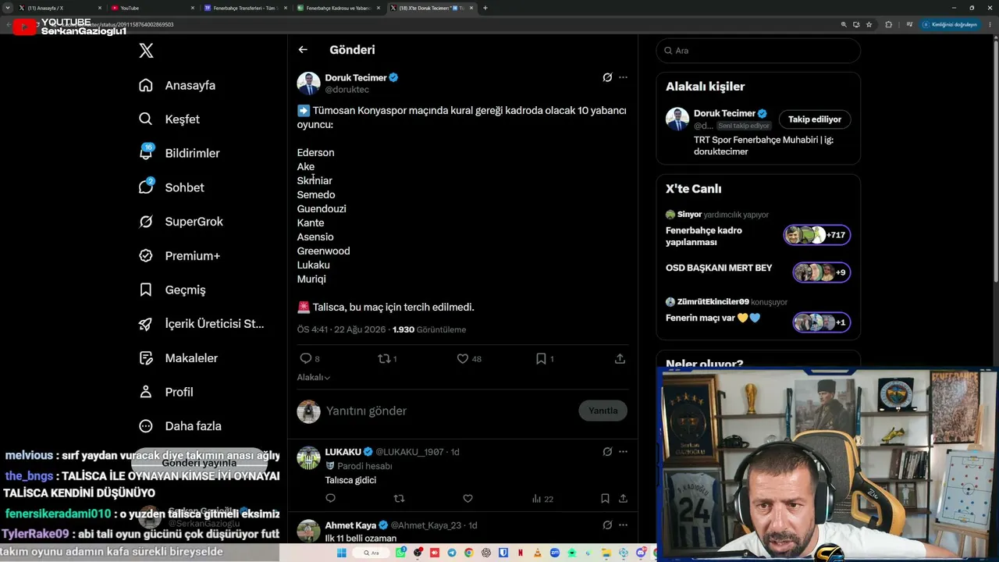Reply to LUKAKU's comment
The image size is (999, 562).
[x=330, y=498]
